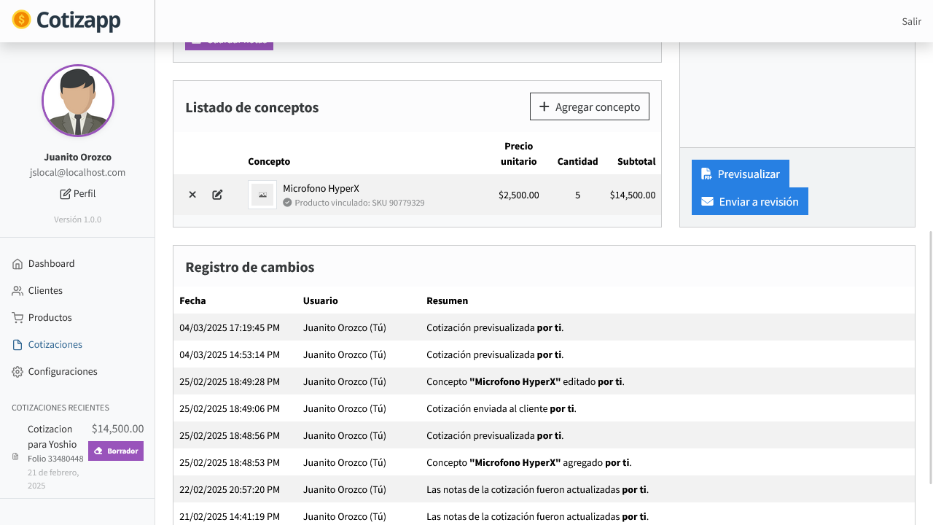The width and height of the screenshot is (933, 525).
Task: Click the email jslocal@localhost.com
Action: point(78,173)
